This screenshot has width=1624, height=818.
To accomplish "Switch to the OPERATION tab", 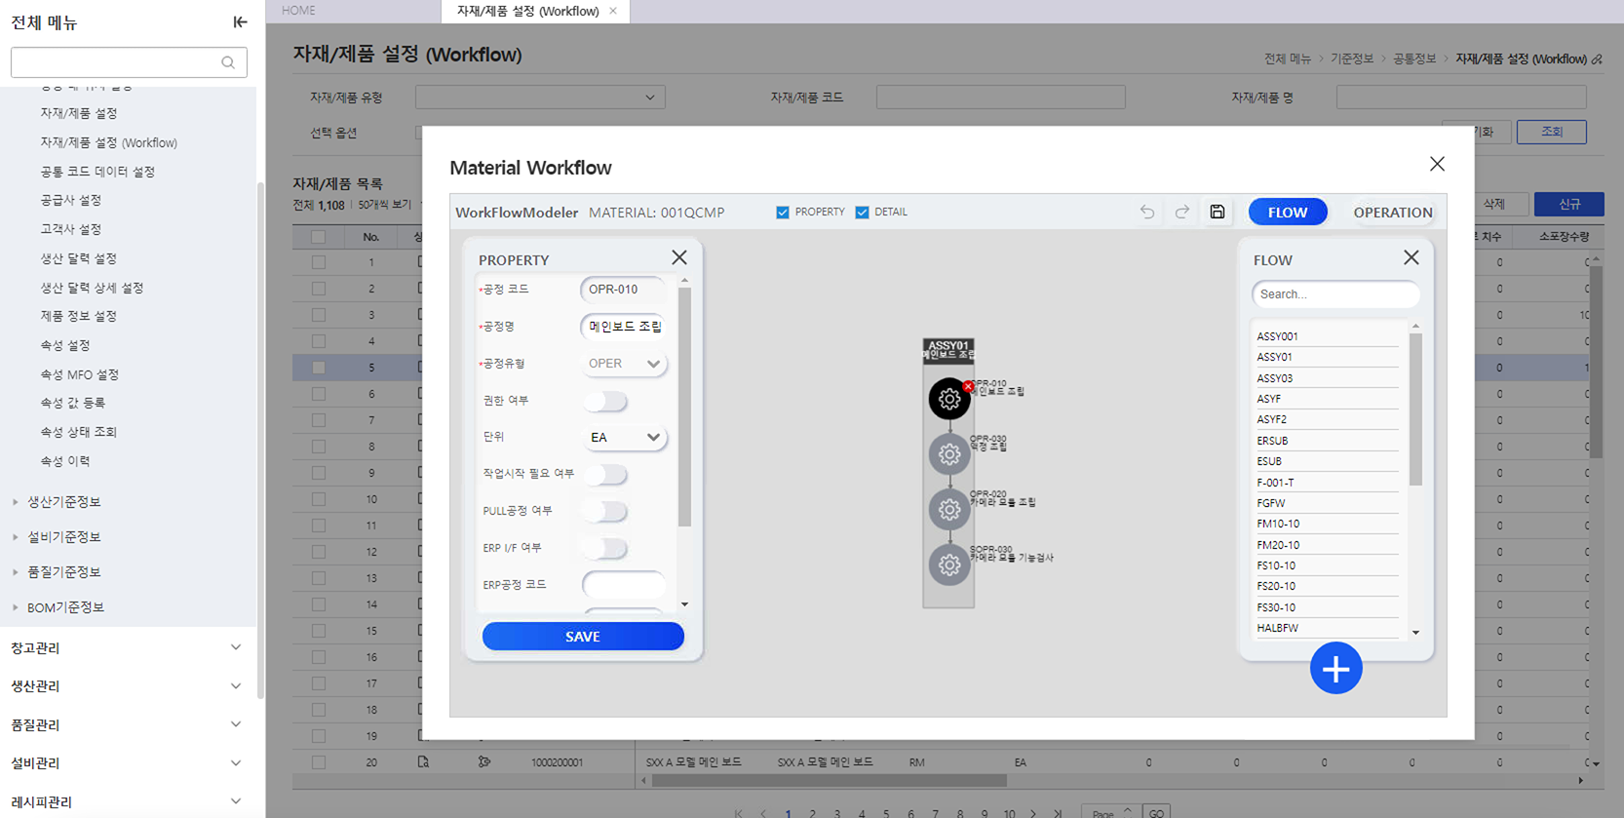I will (x=1392, y=213).
